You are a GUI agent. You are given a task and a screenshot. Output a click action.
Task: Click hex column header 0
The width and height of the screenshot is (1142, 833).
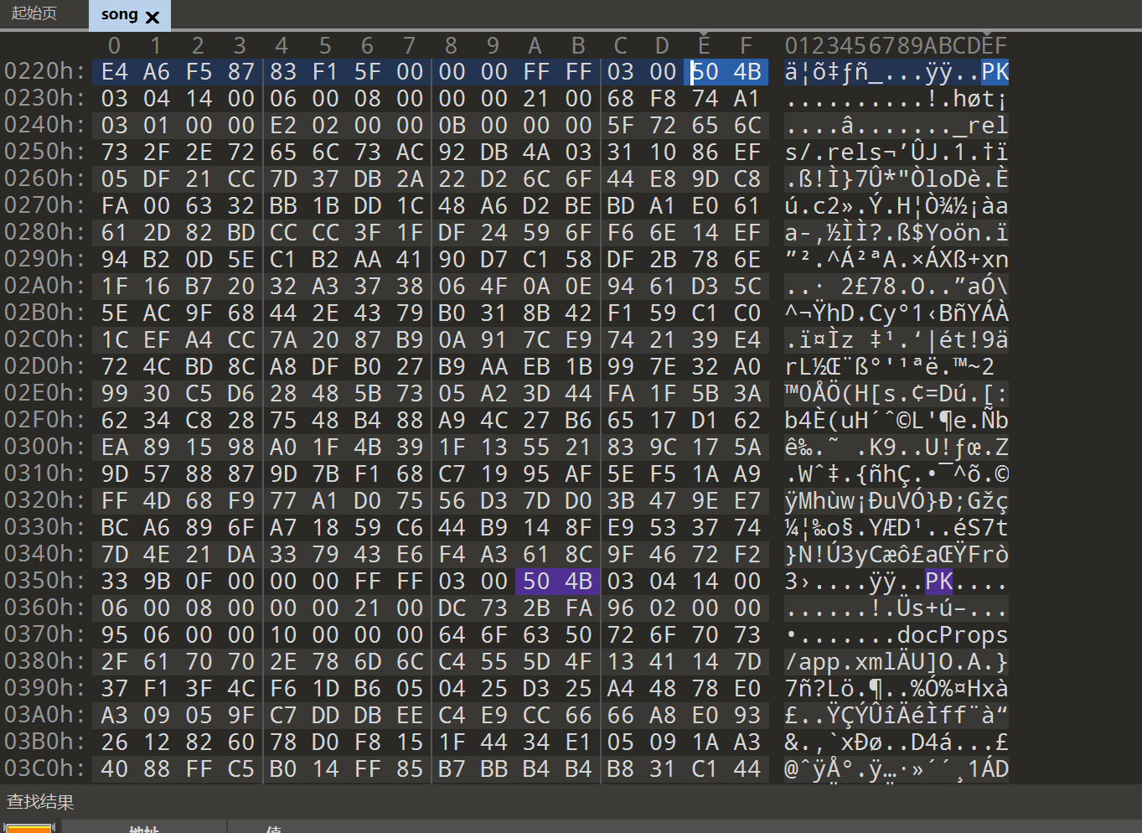(115, 46)
